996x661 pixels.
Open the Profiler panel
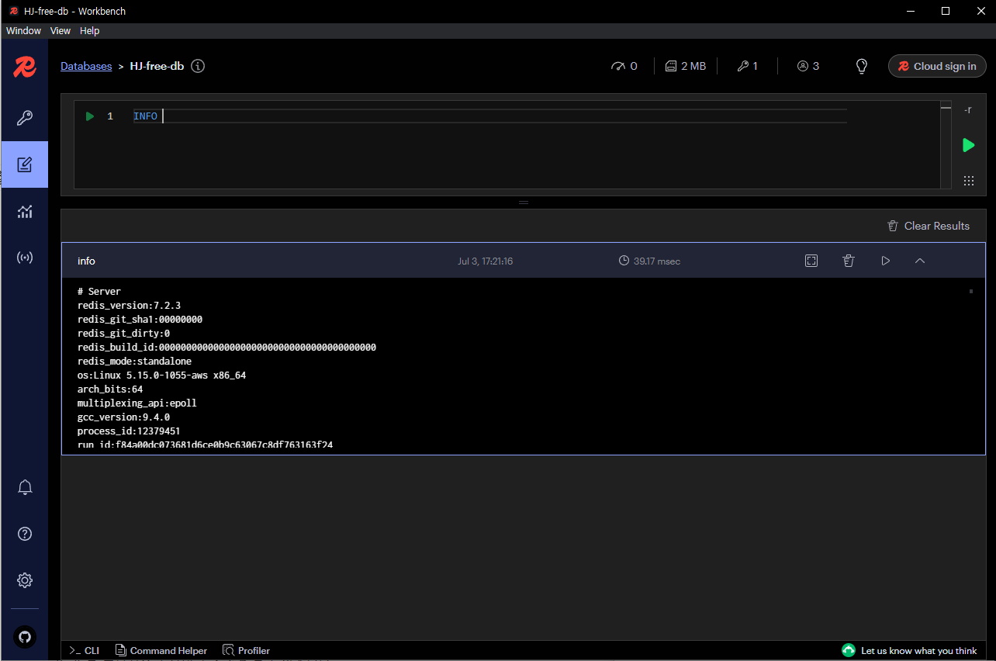[246, 650]
